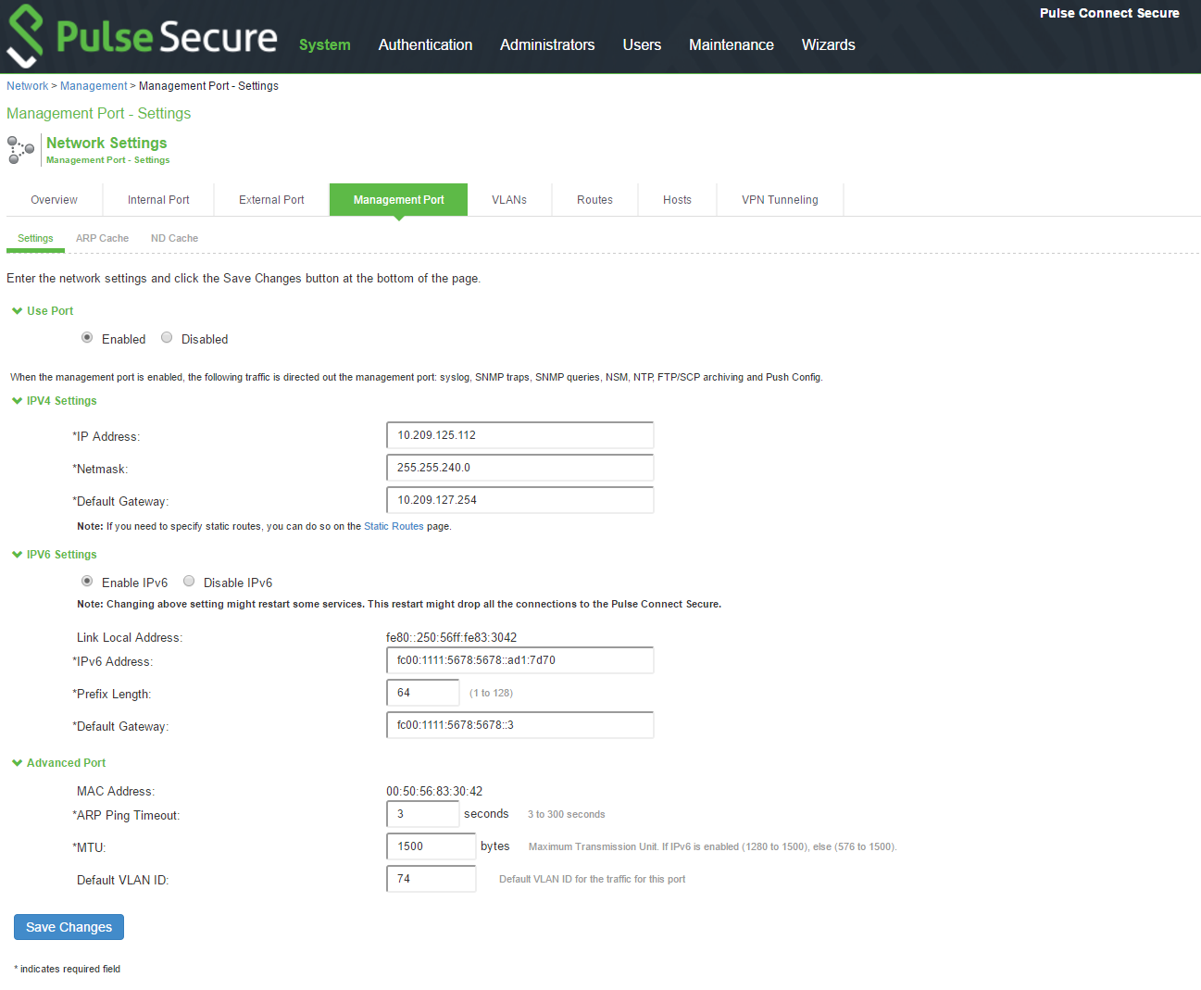The height and width of the screenshot is (990, 1201).
Task: Switch to the VLANs tab
Action: (x=509, y=200)
